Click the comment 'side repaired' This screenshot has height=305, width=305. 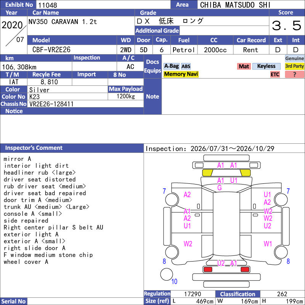click(26, 221)
